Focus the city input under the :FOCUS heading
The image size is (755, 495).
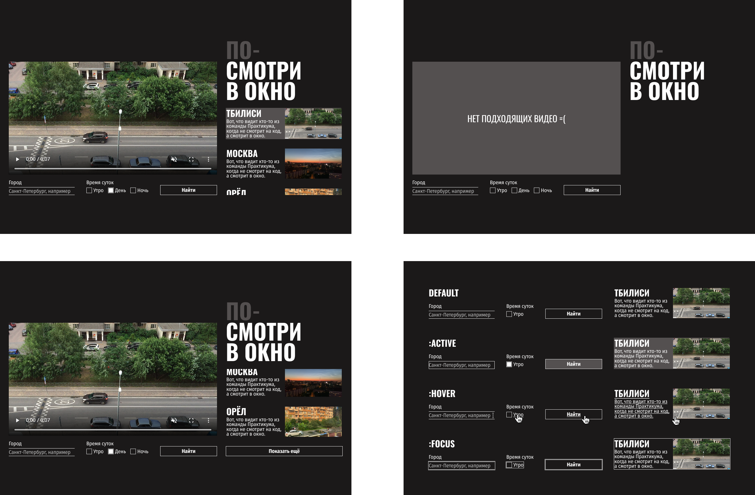pyautogui.click(x=461, y=465)
